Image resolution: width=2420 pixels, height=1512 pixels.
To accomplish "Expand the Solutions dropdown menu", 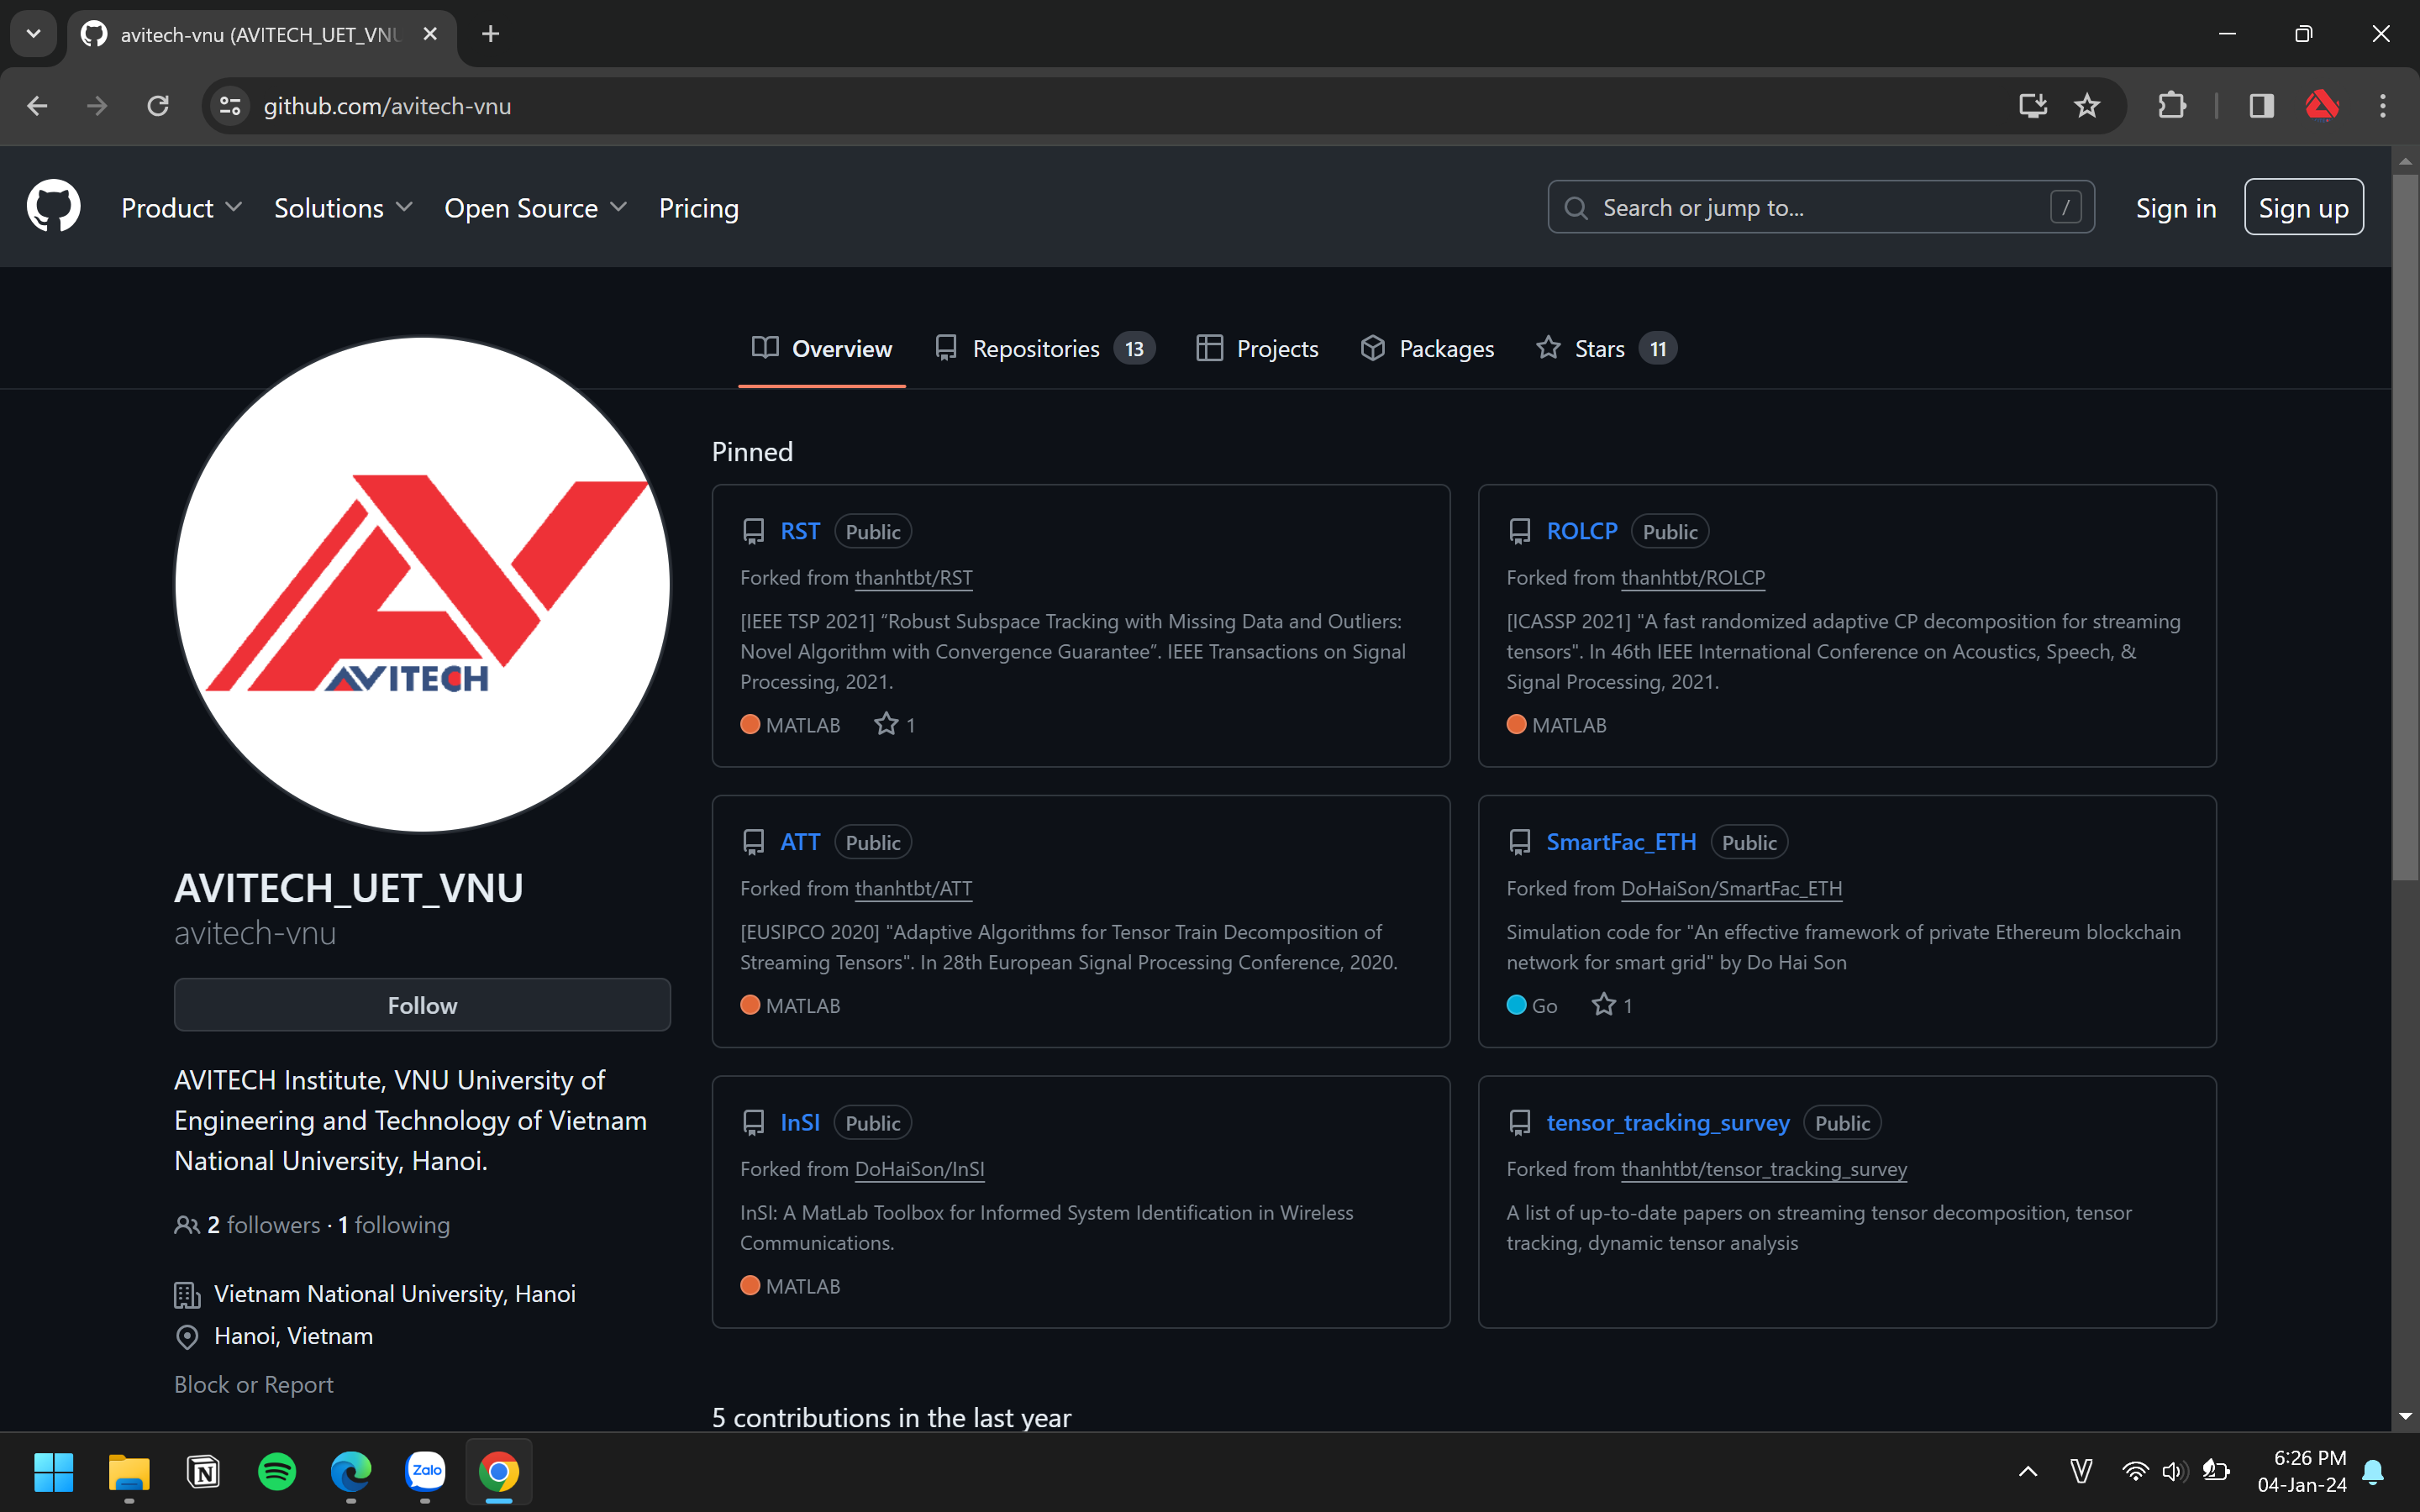I will (x=343, y=208).
